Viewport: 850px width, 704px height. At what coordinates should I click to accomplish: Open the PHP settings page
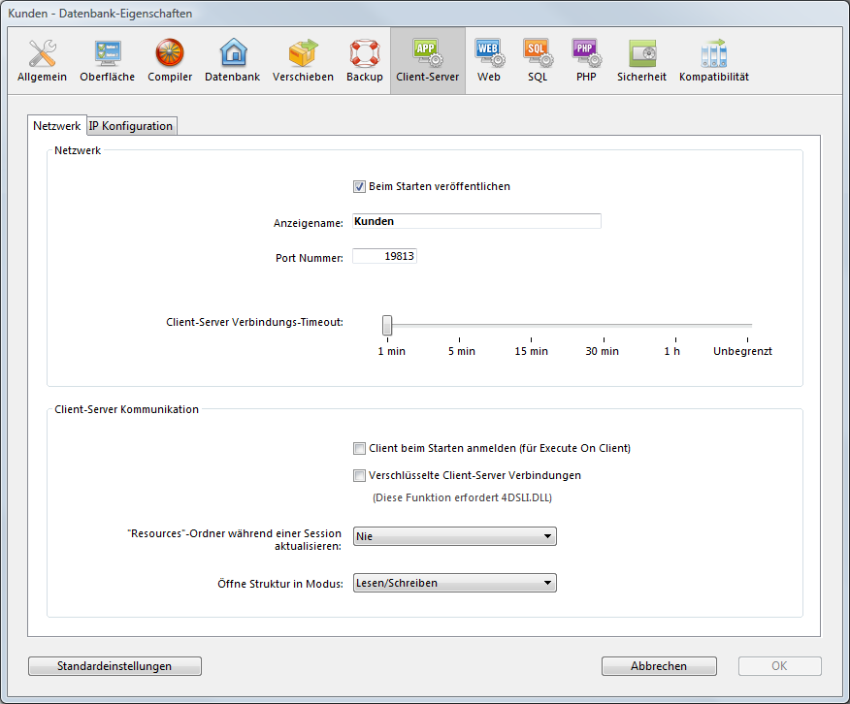pyautogui.click(x=585, y=60)
